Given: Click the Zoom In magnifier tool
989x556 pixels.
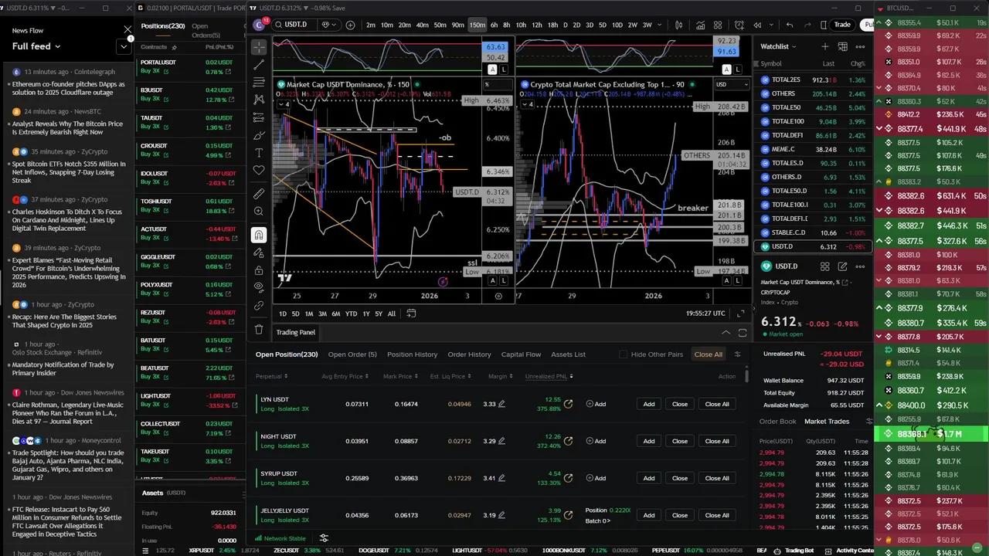Looking at the screenshot, I should click(259, 212).
